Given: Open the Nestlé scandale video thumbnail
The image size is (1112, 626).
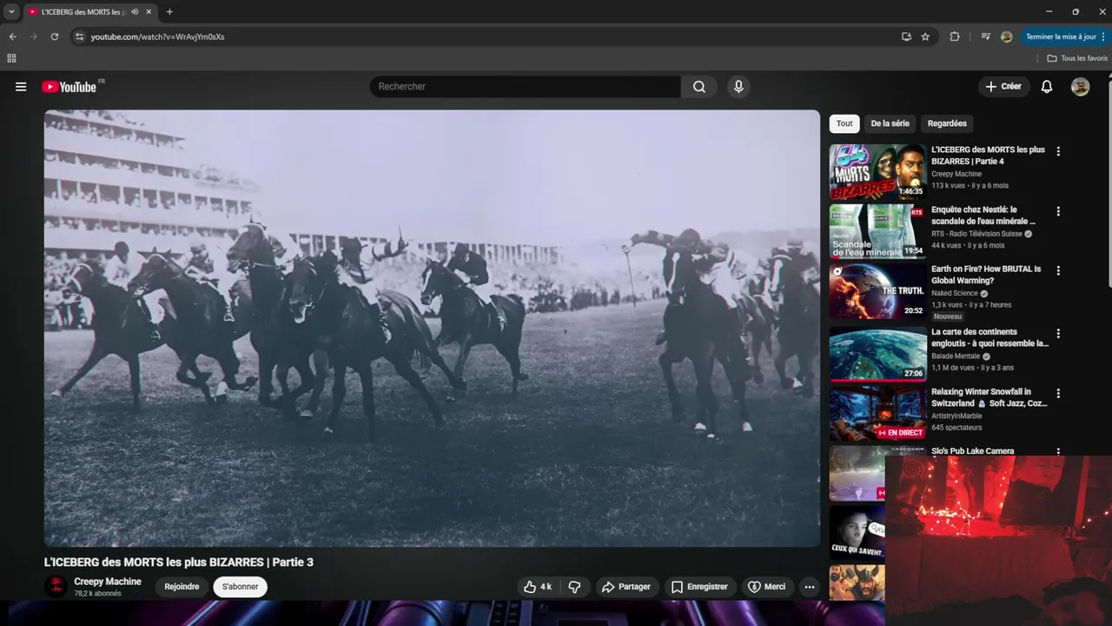Looking at the screenshot, I should pos(877,231).
